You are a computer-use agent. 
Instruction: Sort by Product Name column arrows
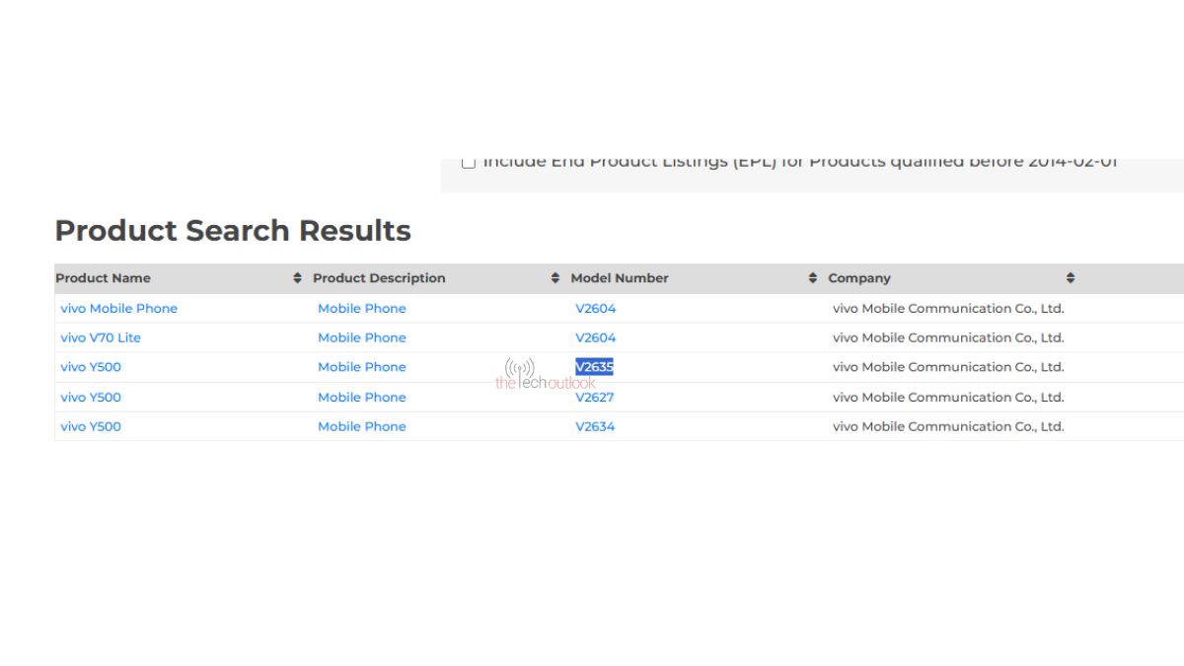(297, 278)
